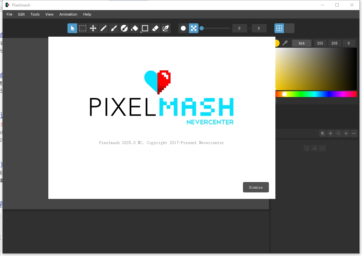Add a new layer with plus
Screen dimensions: 362x256
[x=346, y=133]
